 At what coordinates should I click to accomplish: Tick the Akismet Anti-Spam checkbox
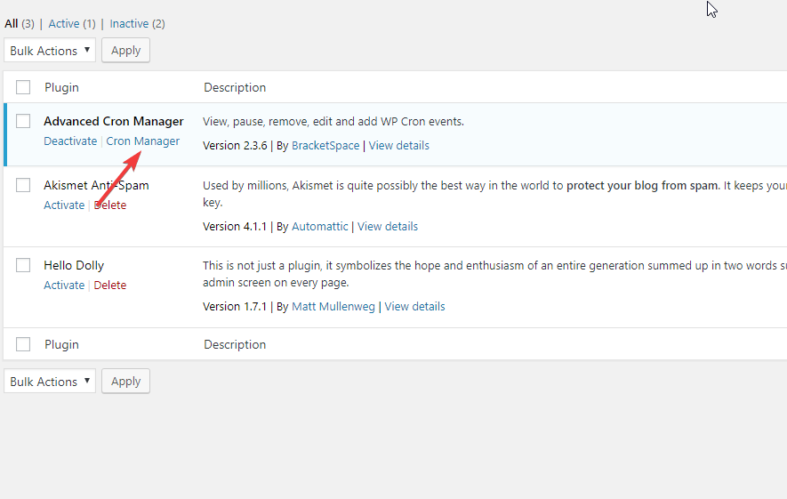point(23,185)
